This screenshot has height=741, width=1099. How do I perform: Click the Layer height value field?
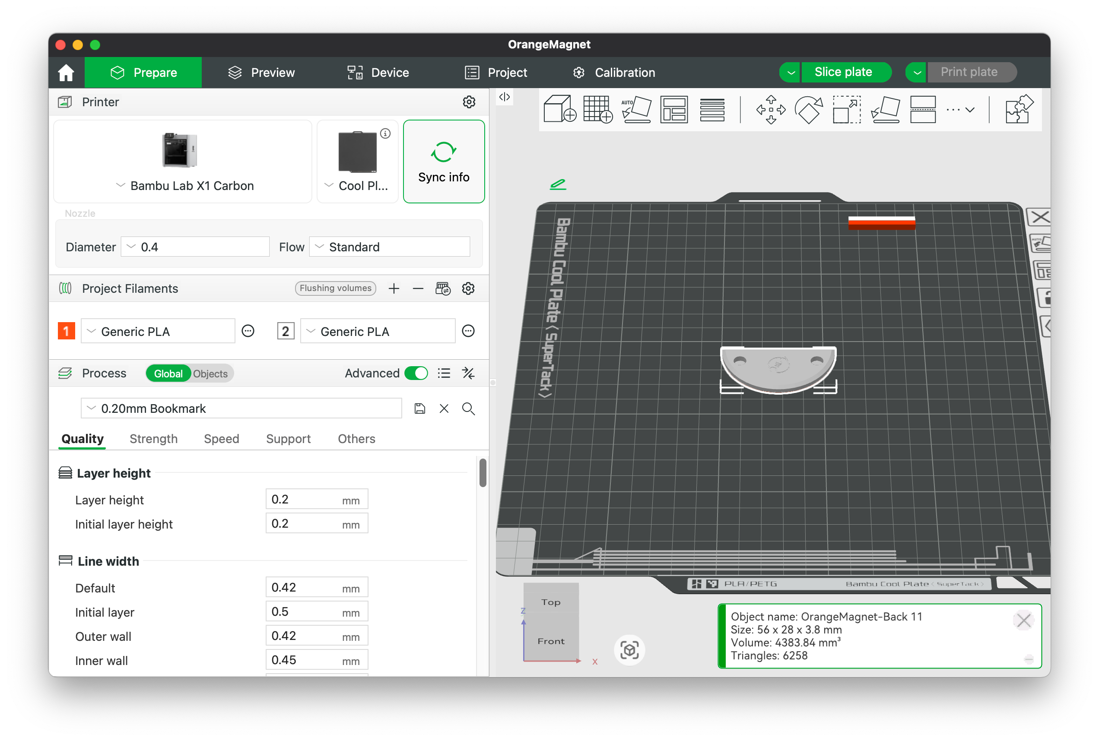coord(317,499)
